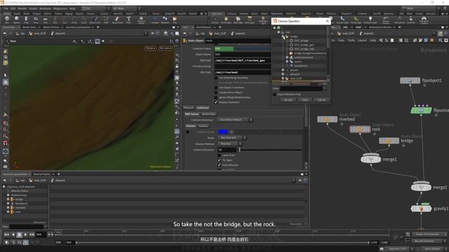Switch to Bullet Data tab
This screenshot has width=449, height=252.
[208, 114]
